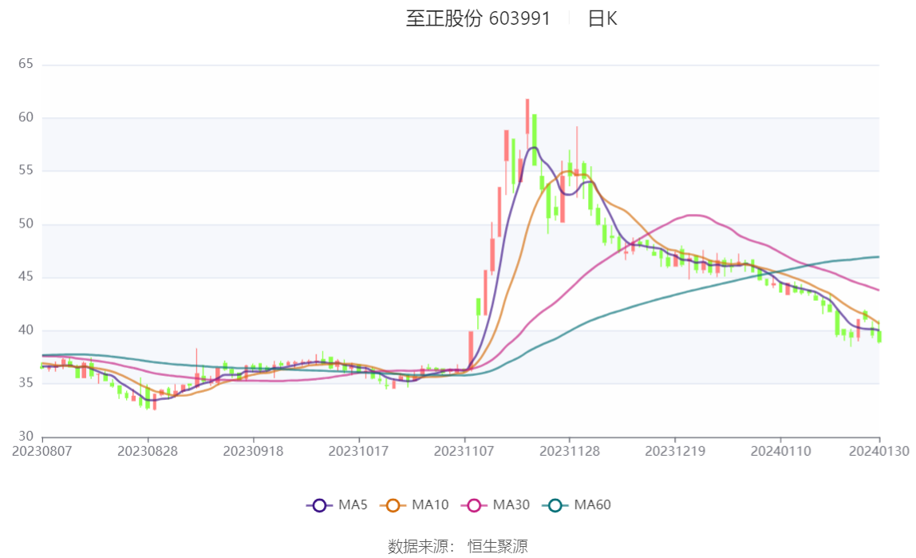Click y-axis value 65
The width and height of the screenshot is (916, 558).
(26, 64)
